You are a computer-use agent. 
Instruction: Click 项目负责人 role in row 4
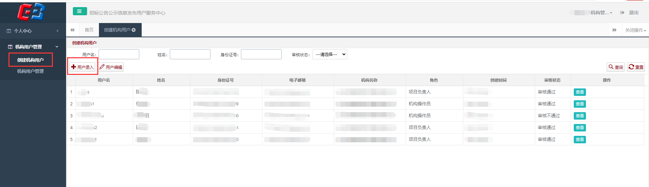point(420,127)
